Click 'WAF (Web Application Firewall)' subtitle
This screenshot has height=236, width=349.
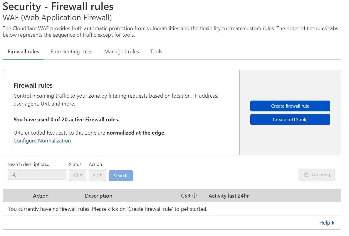point(57,18)
